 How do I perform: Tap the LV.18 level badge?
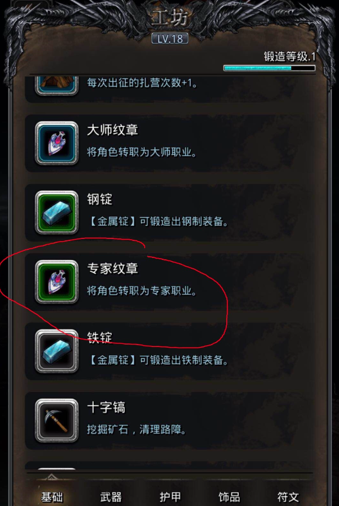pos(170,38)
